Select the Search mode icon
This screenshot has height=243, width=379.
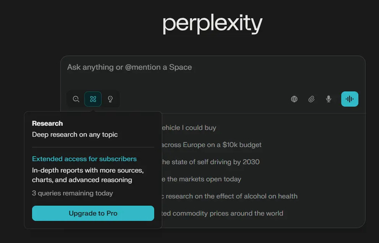click(x=76, y=99)
